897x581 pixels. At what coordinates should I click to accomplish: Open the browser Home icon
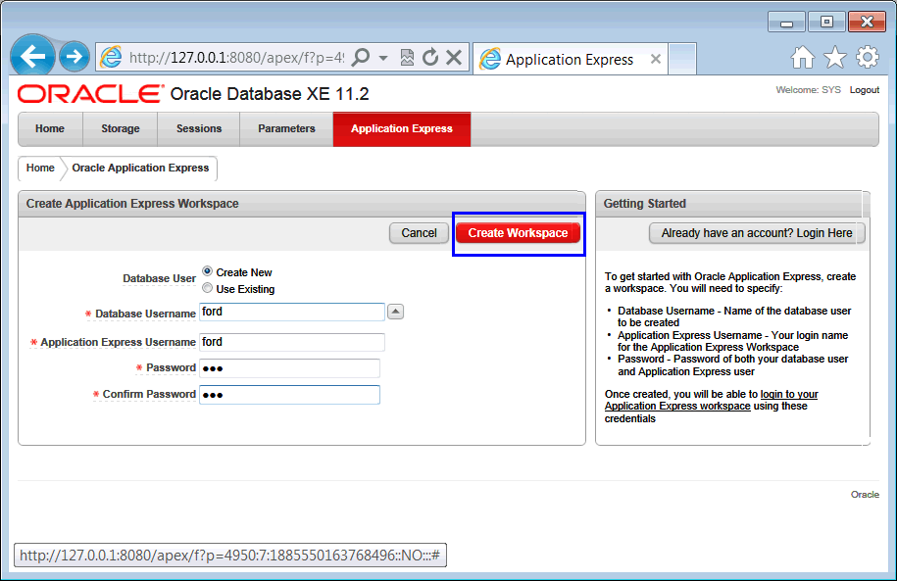[803, 57]
